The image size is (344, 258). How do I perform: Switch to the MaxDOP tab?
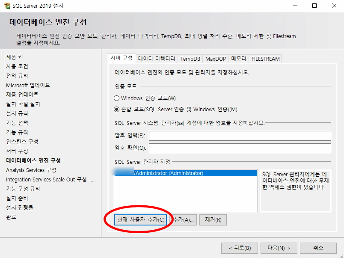coord(216,59)
